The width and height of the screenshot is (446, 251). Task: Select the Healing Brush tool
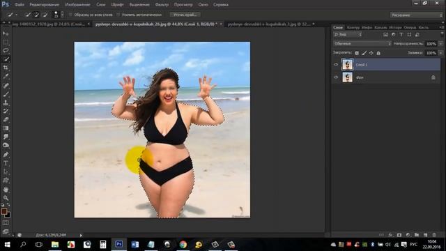click(x=6, y=85)
